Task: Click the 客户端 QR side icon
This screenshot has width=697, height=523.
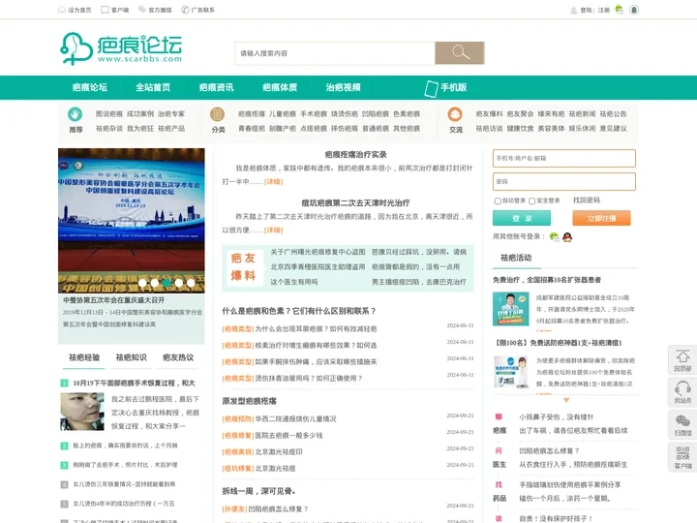Action: pyautogui.click(x=682, y=453)
